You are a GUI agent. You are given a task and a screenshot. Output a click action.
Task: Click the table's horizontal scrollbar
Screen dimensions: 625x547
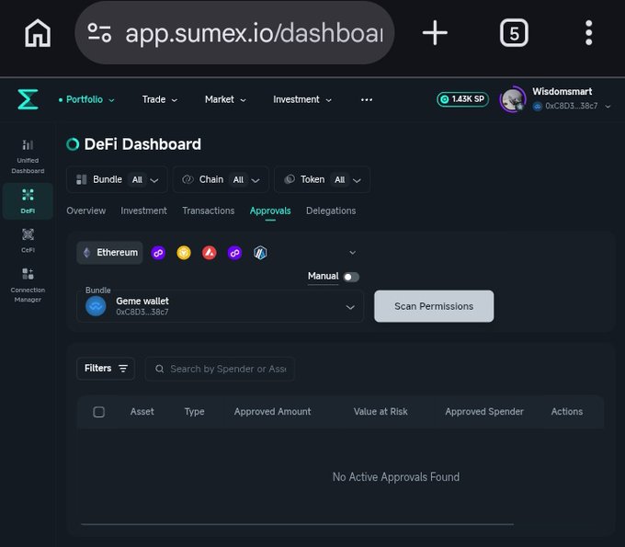(297, 525)
